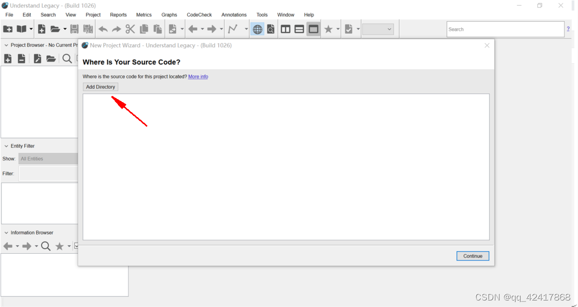Click the Back navigation arrow in main toolbar

(193, 29)
